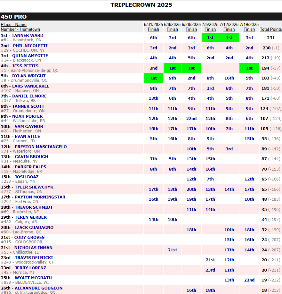
Task: Sort by the Place - Name header
Action: pyautogui.click(x=13, y=24)
